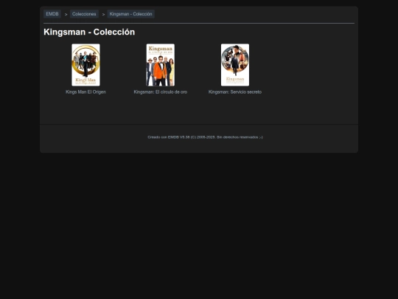398x299 pixels.
Task: Open Kingsman: Servicio secreto poster
Action: 235,65
